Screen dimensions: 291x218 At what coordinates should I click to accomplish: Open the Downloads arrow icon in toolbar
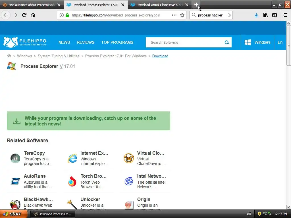(256, 15)
